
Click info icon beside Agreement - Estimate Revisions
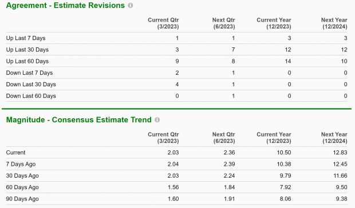131,5
